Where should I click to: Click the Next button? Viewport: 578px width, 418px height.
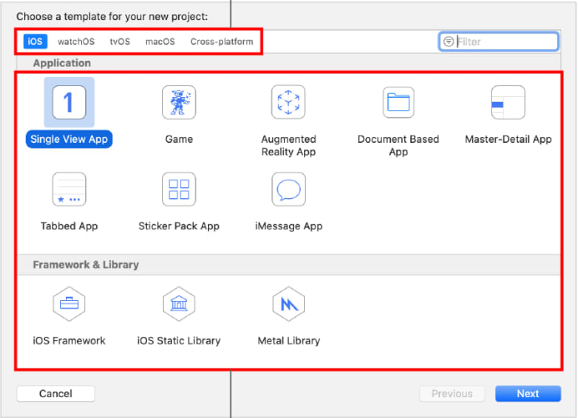pos(528,394)
